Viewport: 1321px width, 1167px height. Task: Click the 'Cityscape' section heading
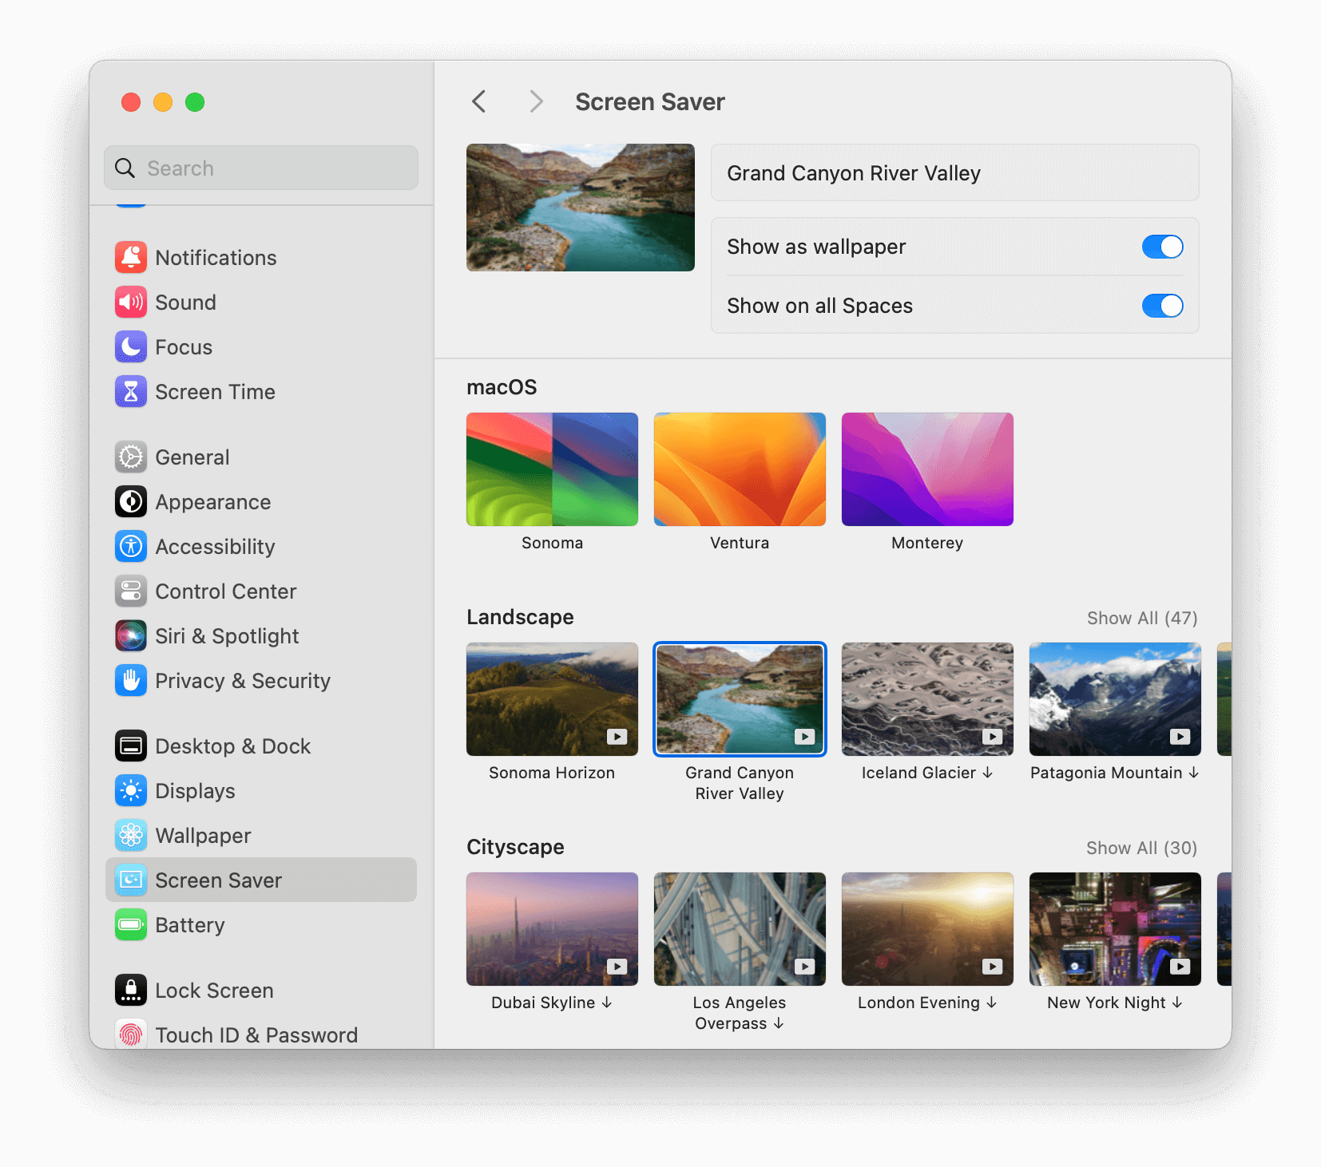point(515,847)
